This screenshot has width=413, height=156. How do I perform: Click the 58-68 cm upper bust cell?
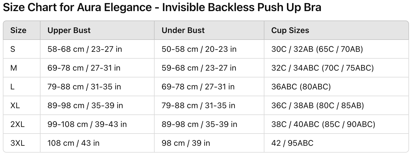coord(85,49)
